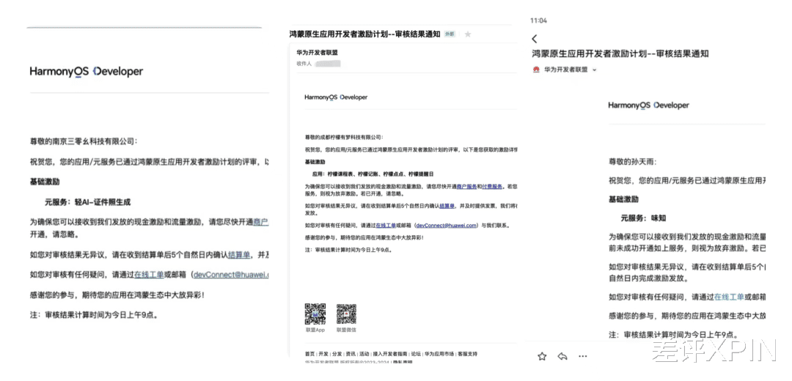Open 接入开发者指南 footer link
This screenshot has width=792, height=381.
390,354
